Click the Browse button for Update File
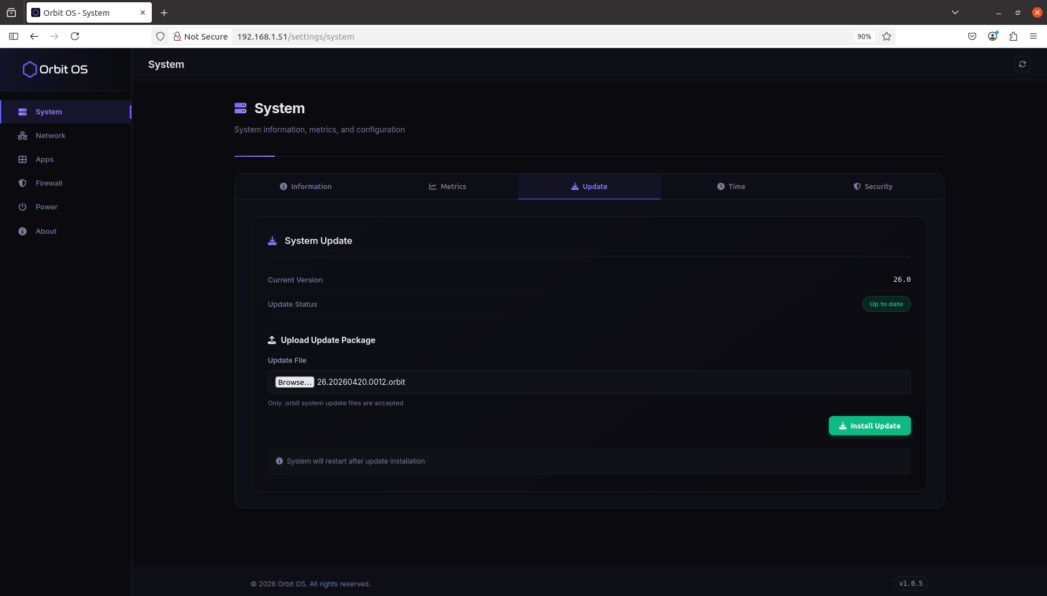 (294, 382)
